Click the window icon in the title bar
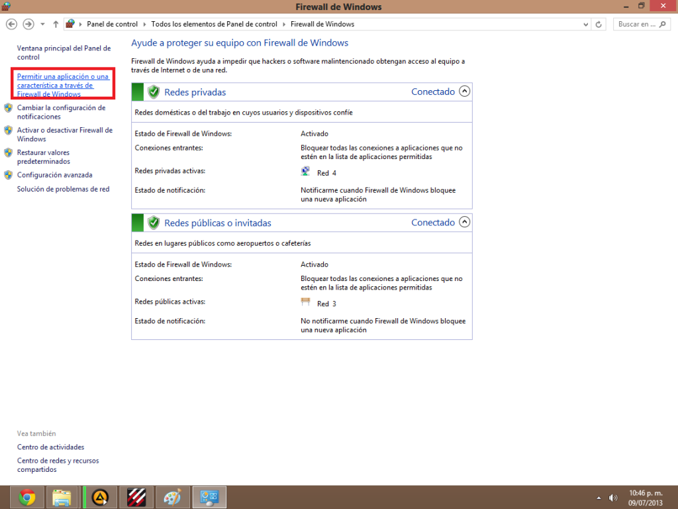 click(x=5, y=7)
